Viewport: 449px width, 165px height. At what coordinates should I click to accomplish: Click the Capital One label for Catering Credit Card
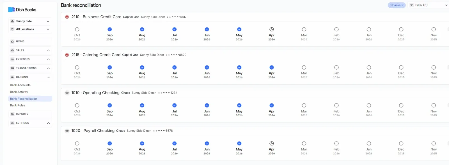(130, 55)
